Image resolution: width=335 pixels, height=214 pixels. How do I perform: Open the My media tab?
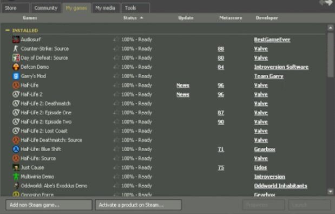coord(106,8)
